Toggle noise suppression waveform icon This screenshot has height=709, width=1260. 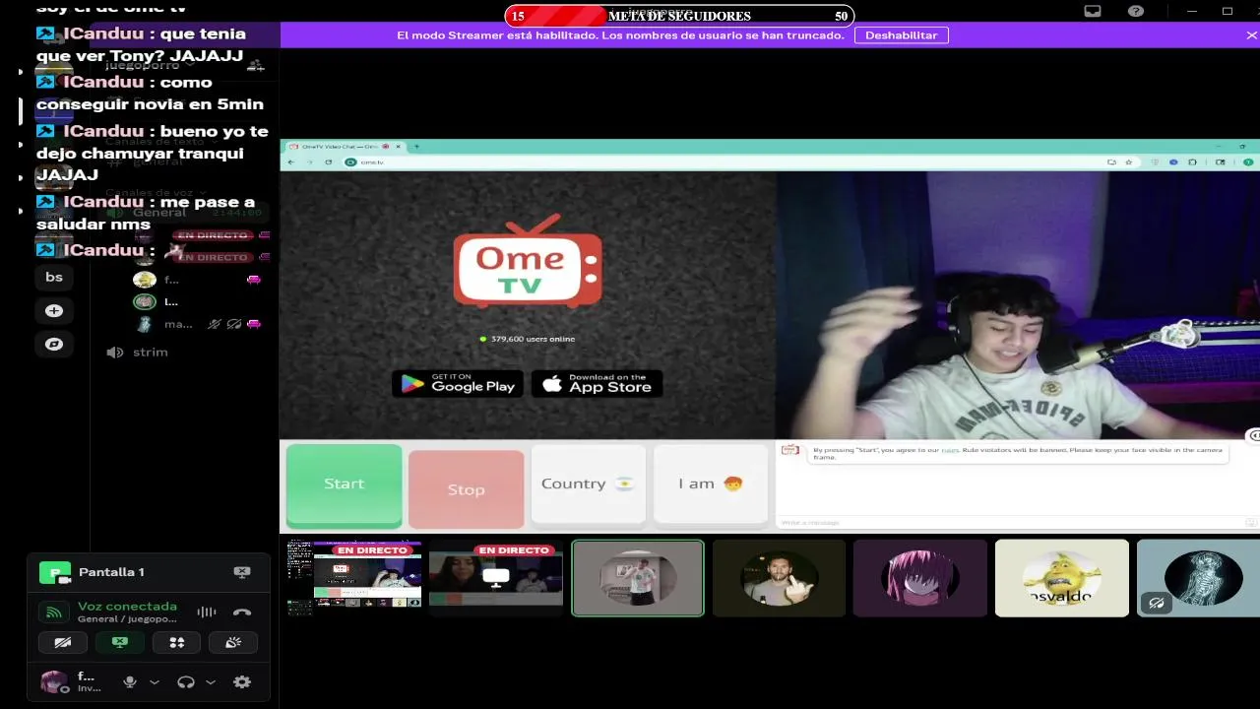pyautogui.click(x=206, y=612)
